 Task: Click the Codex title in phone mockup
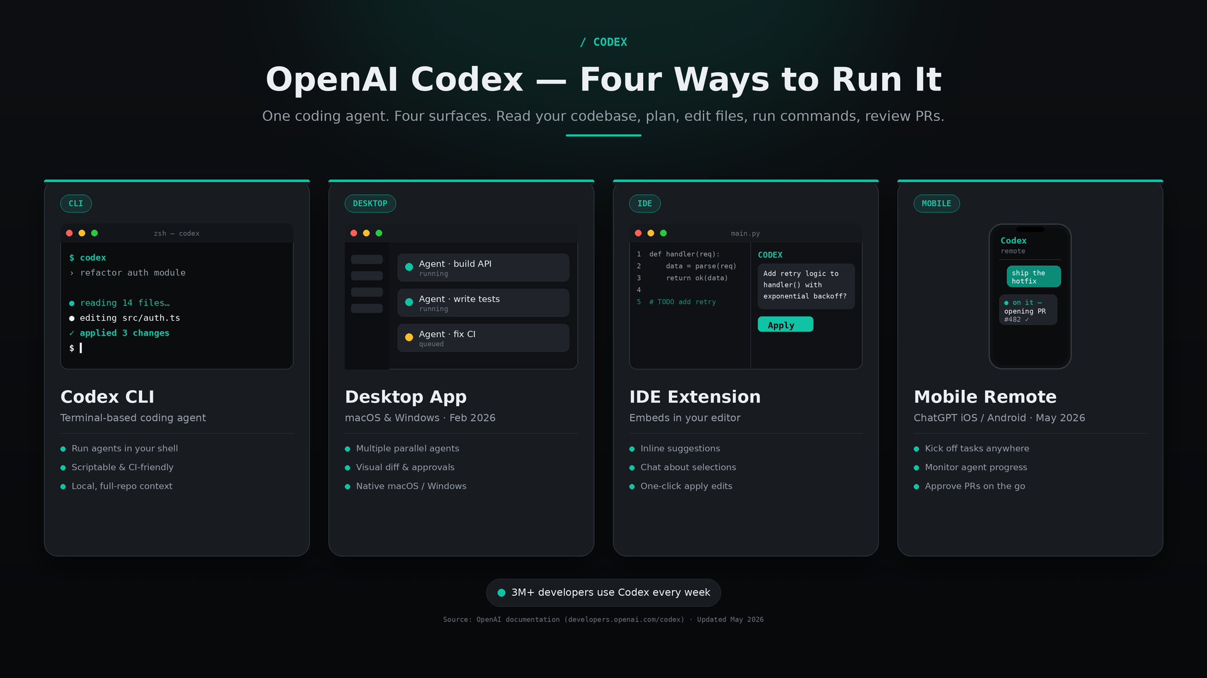1013,240
